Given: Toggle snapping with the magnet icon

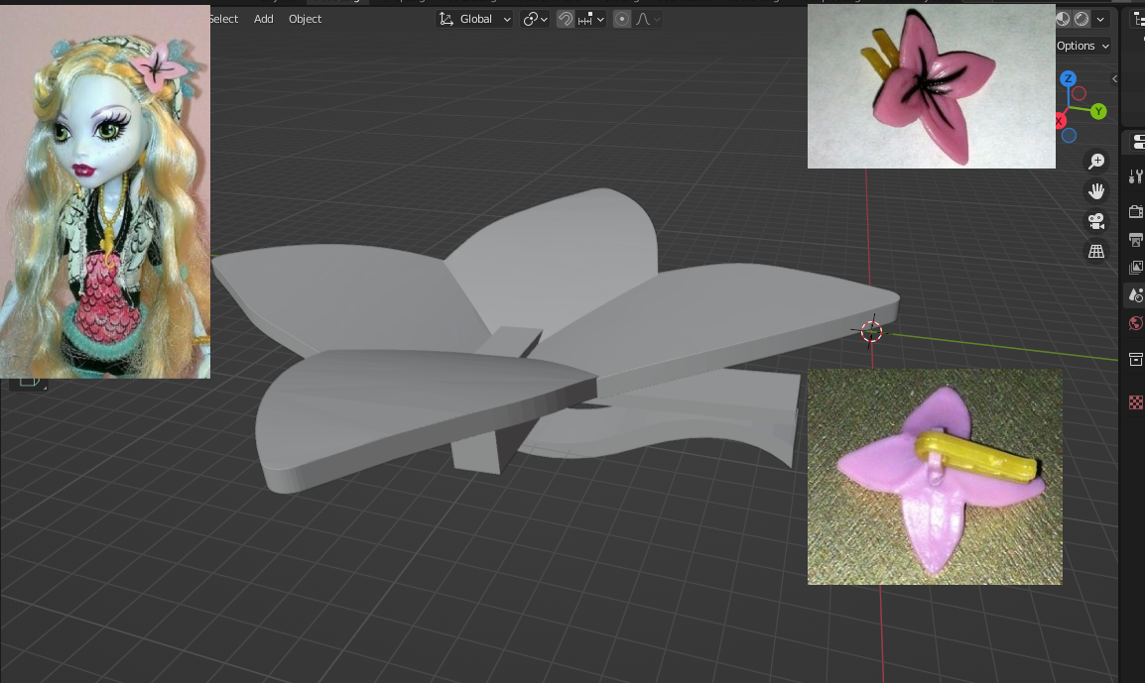Looking at the screenshot, I should tap(566, 19).
